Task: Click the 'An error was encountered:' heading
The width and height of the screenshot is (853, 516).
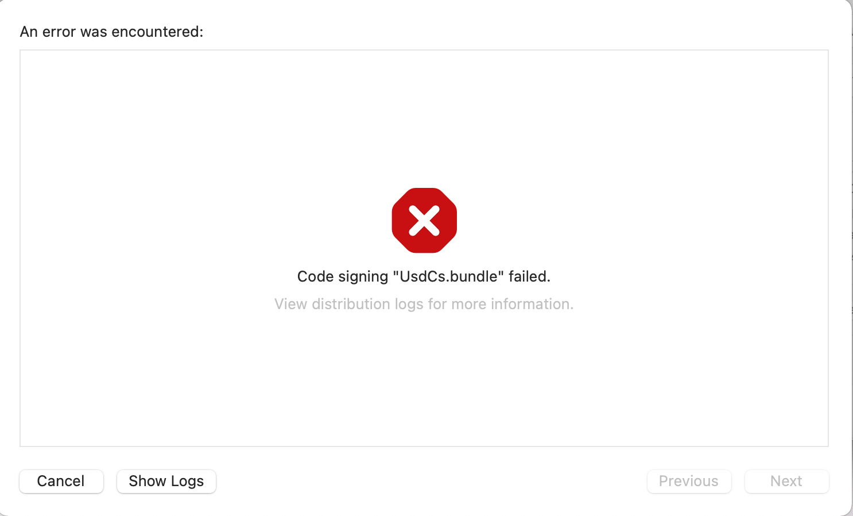Action: [x=111, y=32]
